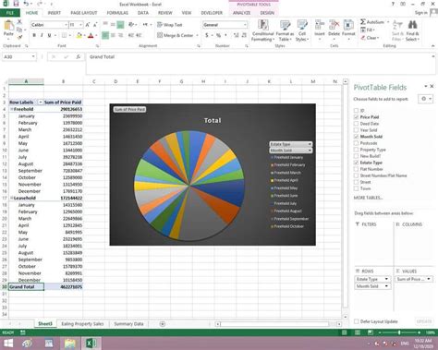This screenshot has width=438, height=350.
Task: Click the fill color paint bucket
Action: point(79,35)
